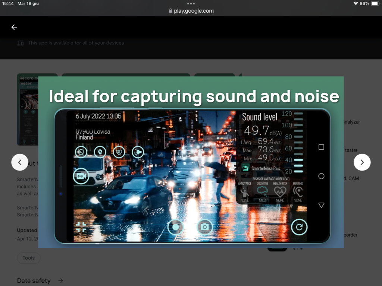This screenshot has height=286, width=382.
Task: Tap the circular refresh icon in the phone screenshot
Action: click(x=299, y=227)
